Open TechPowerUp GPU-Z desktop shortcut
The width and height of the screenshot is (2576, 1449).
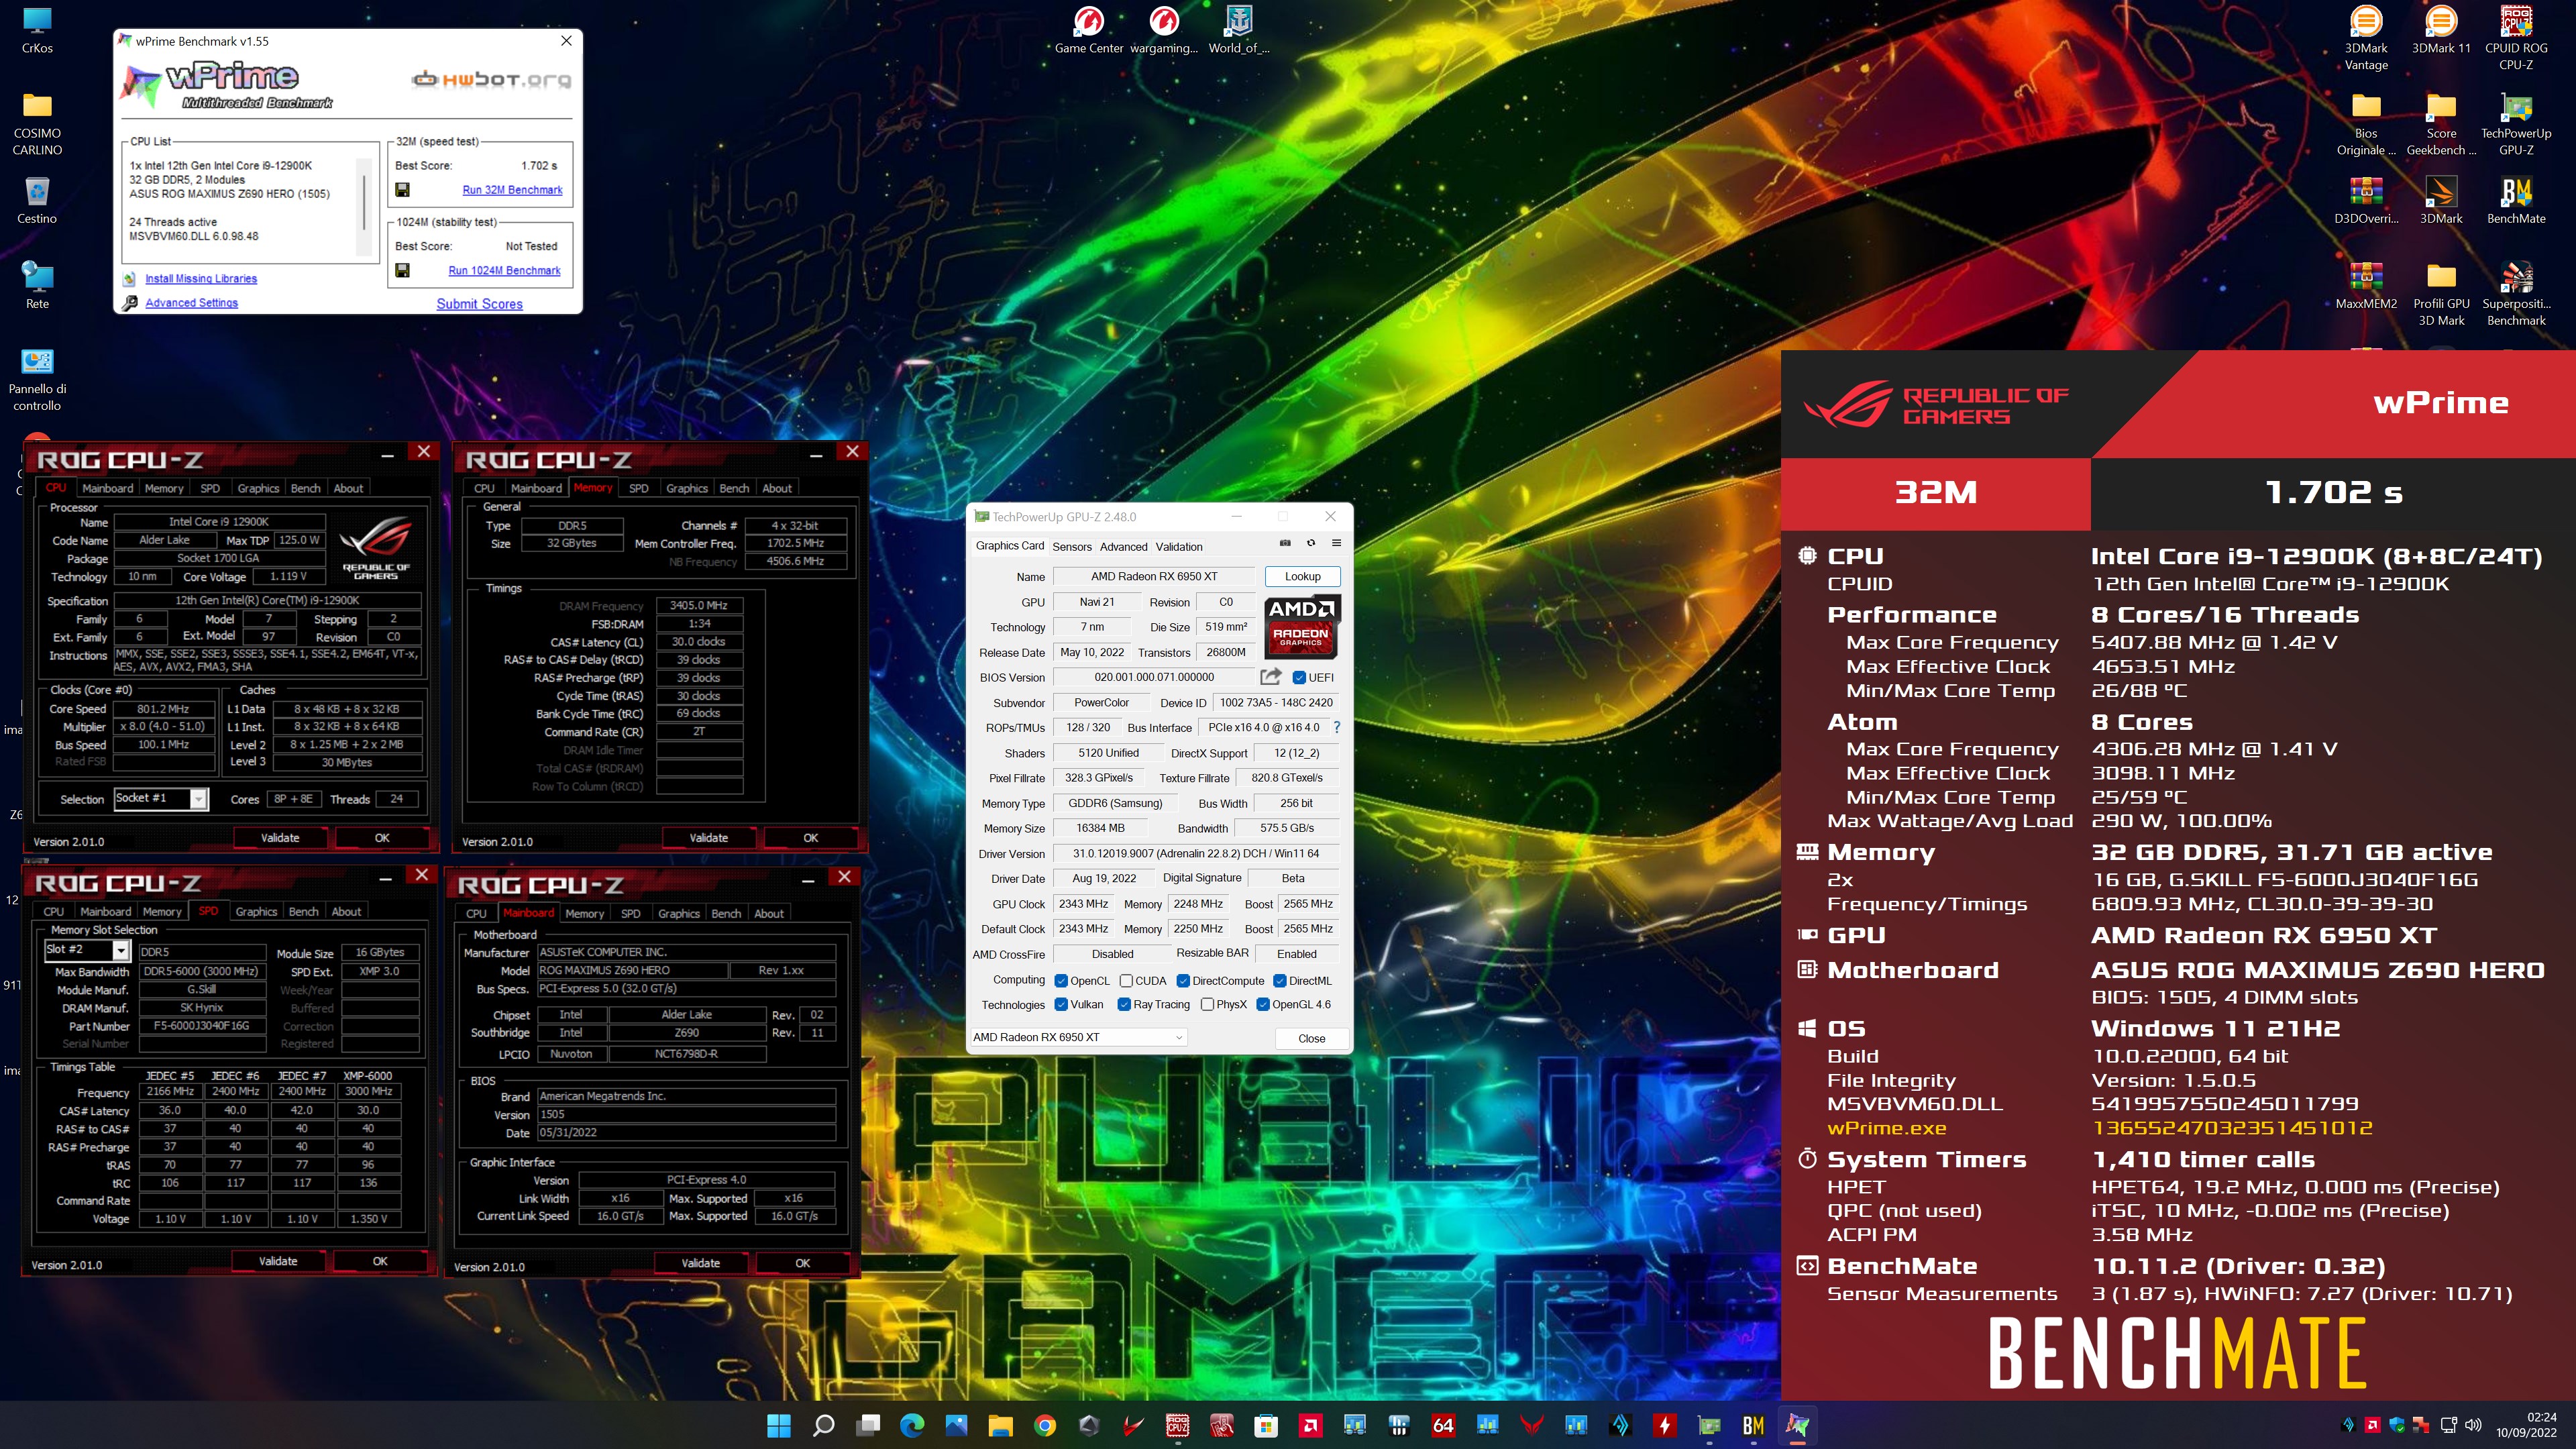tap(2516, 124)
